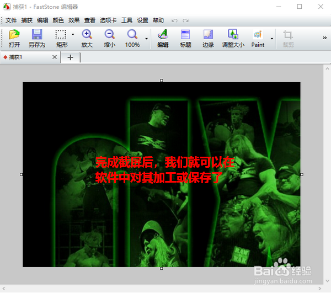Click the horizontal scrollbar left arrow
This screenshot has width=331, height=293.
tap(4, 289)
